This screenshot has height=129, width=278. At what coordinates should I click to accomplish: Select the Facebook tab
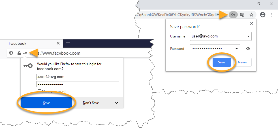pos(18,43)
